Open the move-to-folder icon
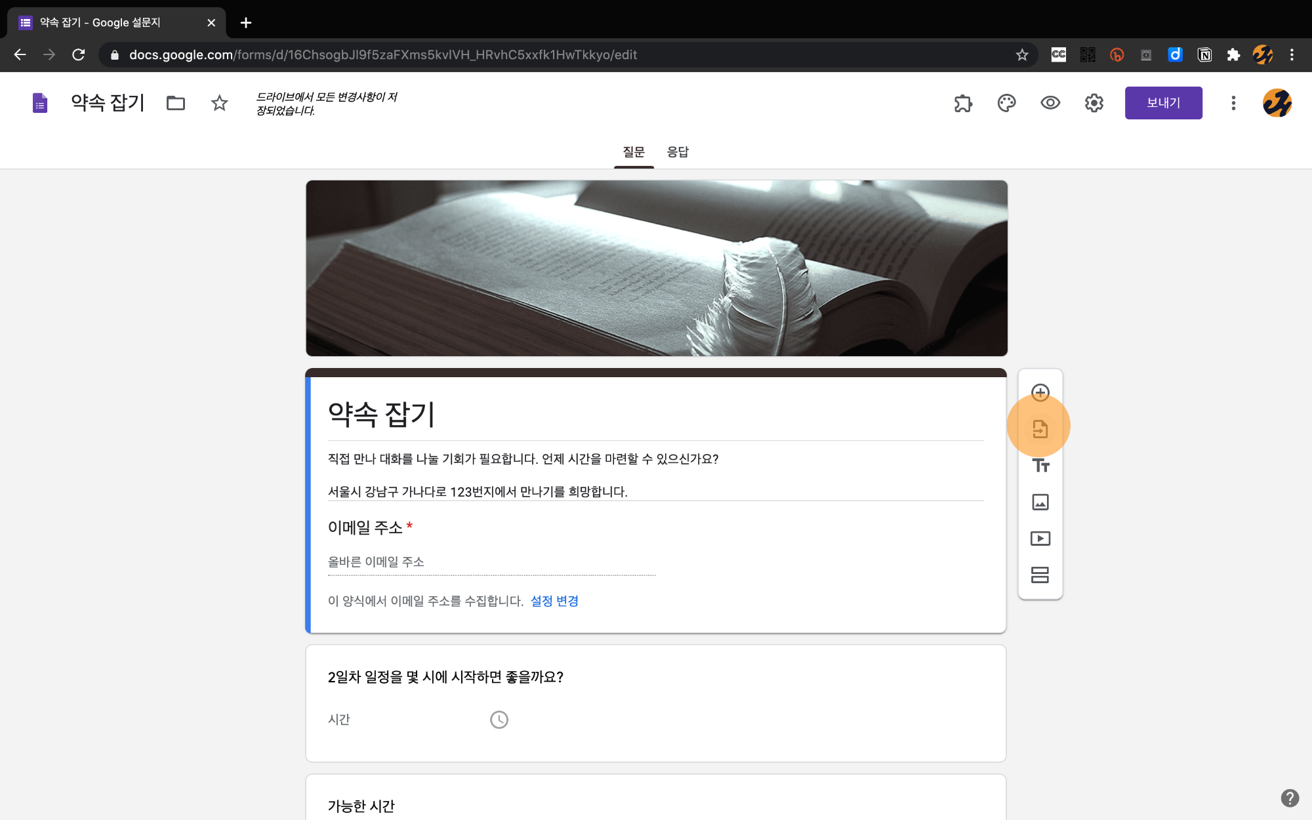Viewport: 1312px width, 820px height. coord(176,103)
